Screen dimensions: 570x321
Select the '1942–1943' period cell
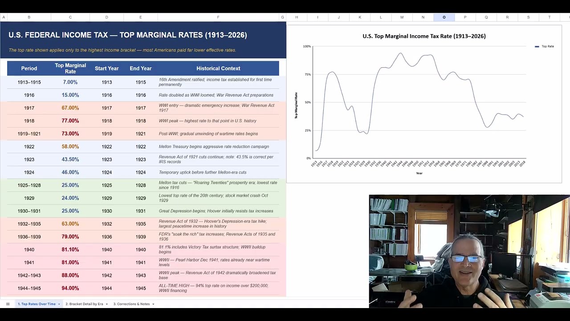pos(29,276)
